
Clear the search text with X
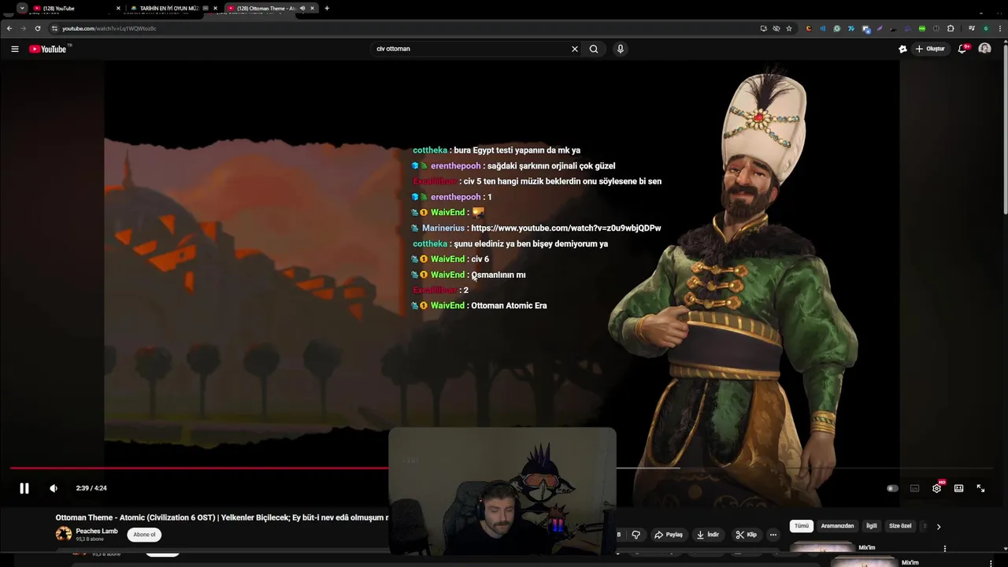pos(575,49)
